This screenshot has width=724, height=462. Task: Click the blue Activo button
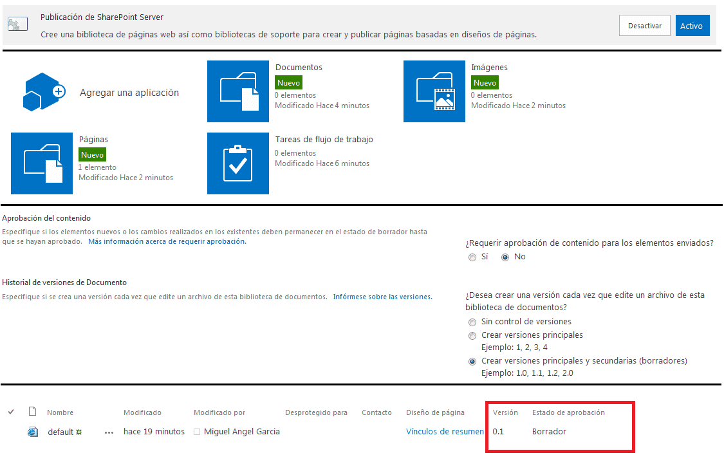[x=692, y=26]
